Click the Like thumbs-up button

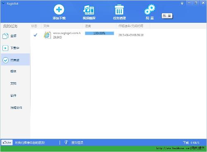point(7,142)
